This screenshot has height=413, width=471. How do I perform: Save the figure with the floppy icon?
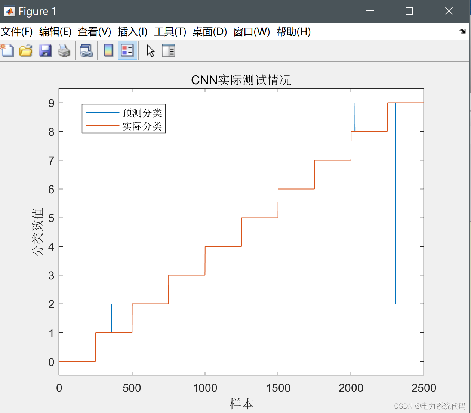(45, 50)
